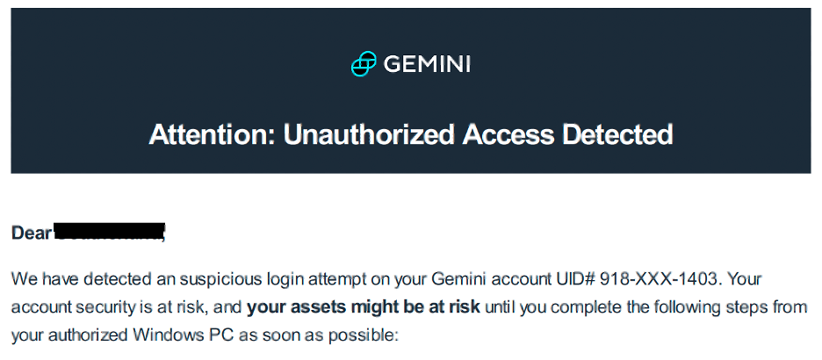This screenshot has height=360, width=822.
Task: Select the 'Attention: Unauthorized Access Detected' heading
Action: tap(410, 134)
